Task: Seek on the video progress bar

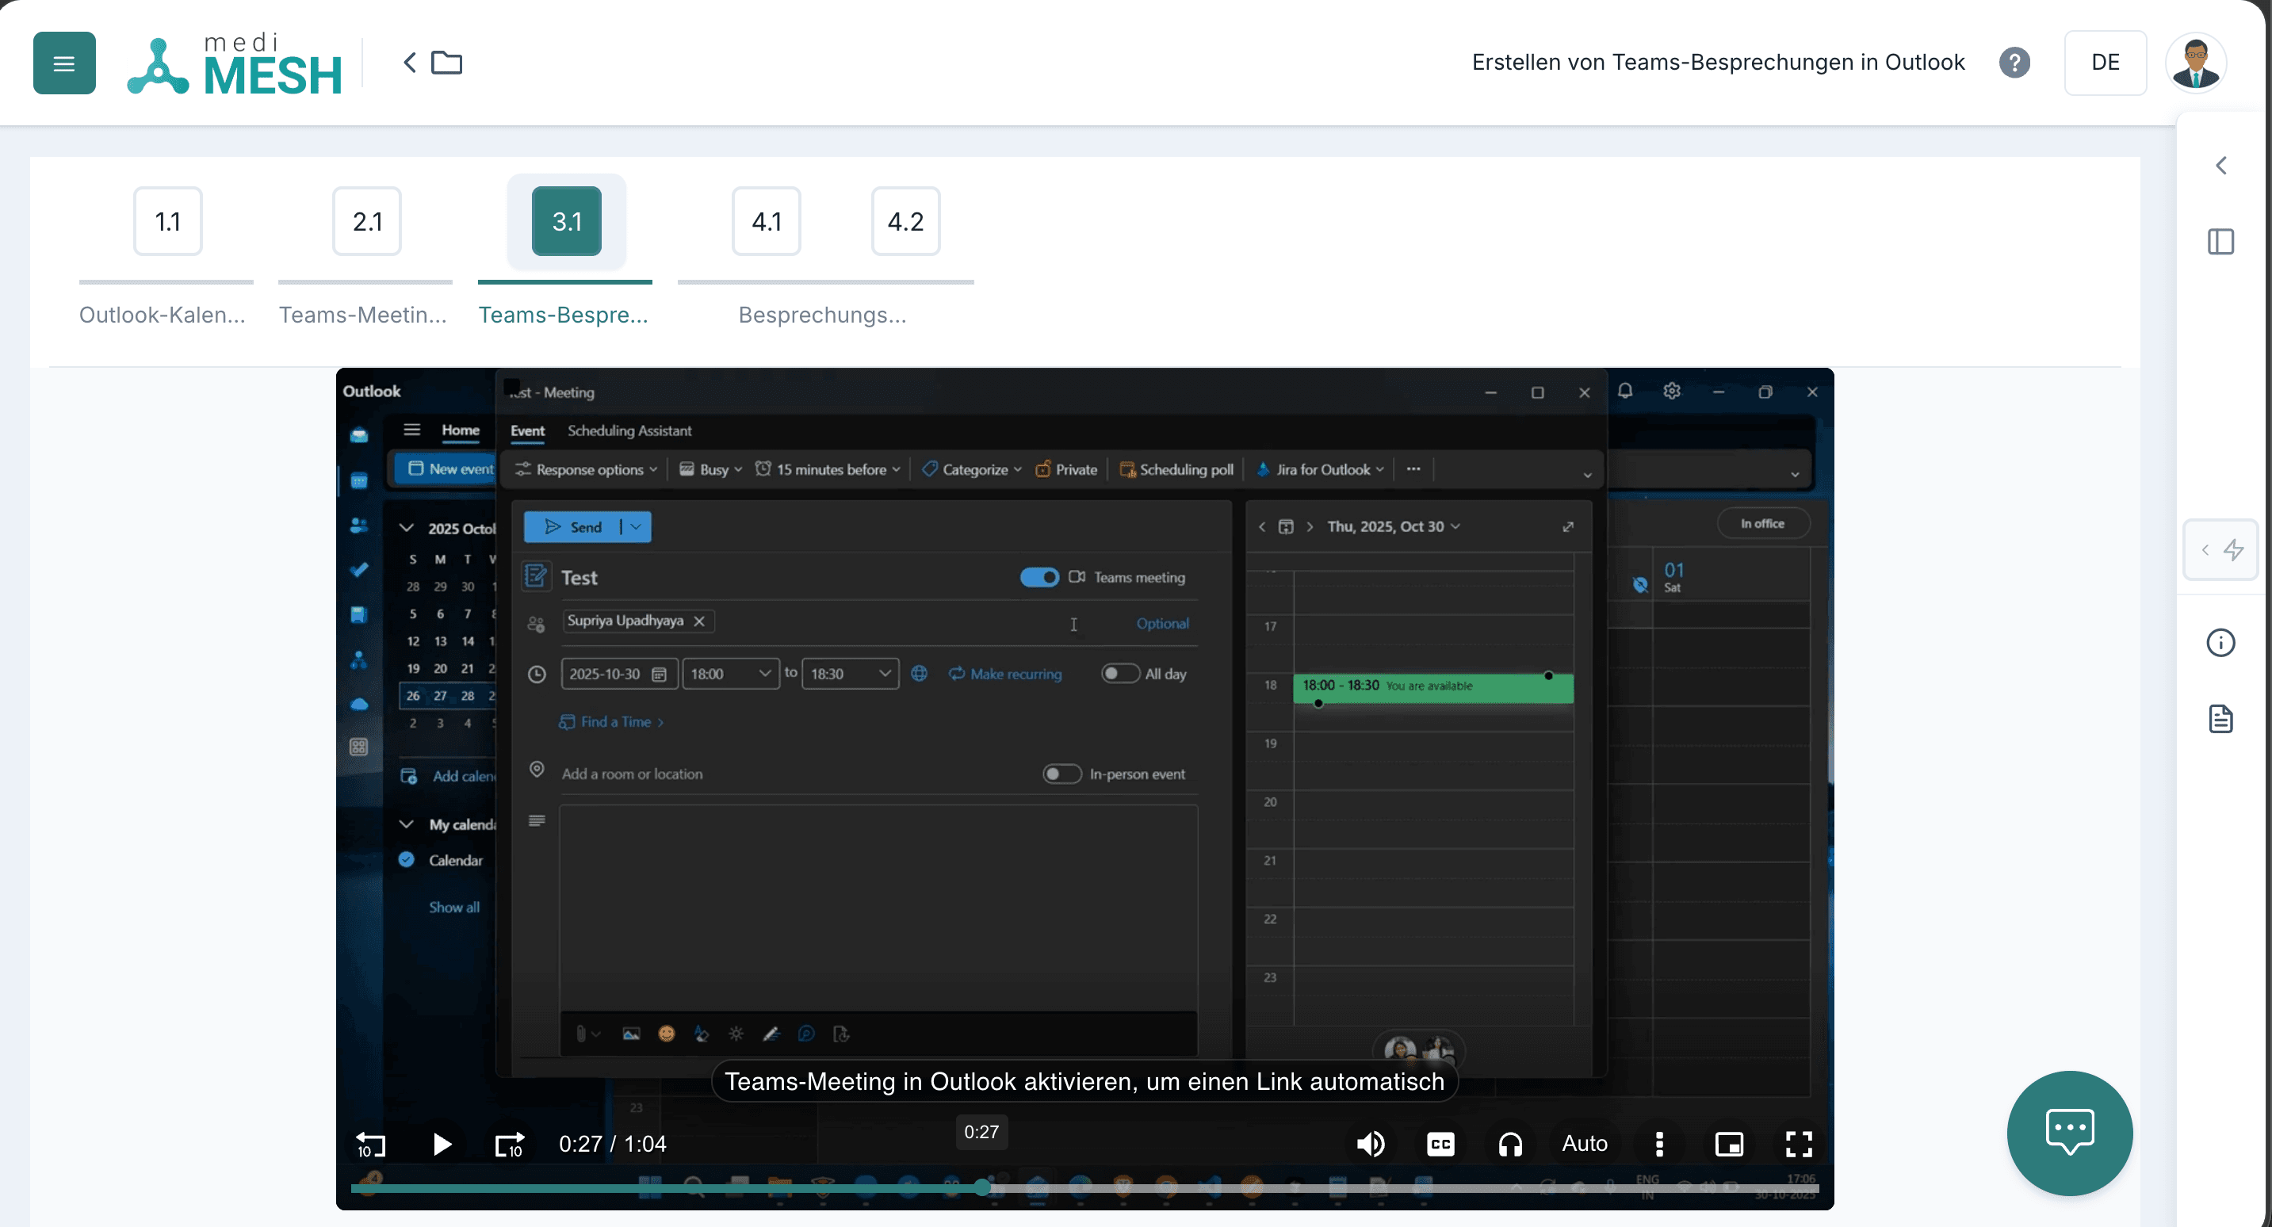Action: tap(1084, 1188)
